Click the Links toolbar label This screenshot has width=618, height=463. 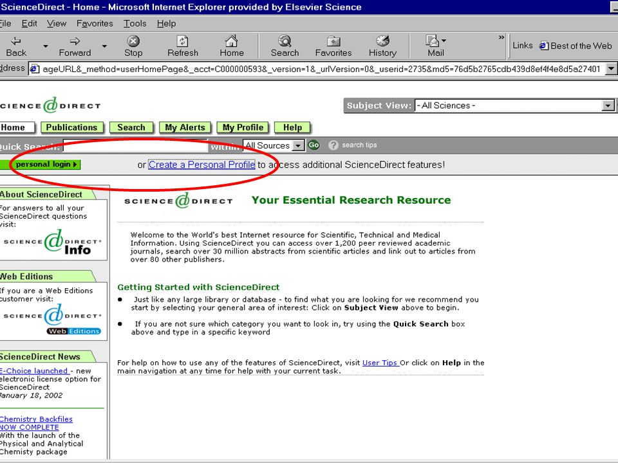[523, 46]
